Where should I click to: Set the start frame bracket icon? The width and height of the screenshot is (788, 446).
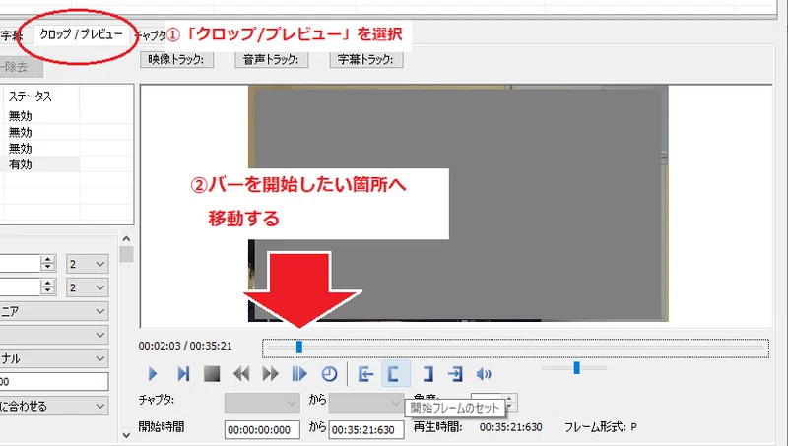[396, 374]
